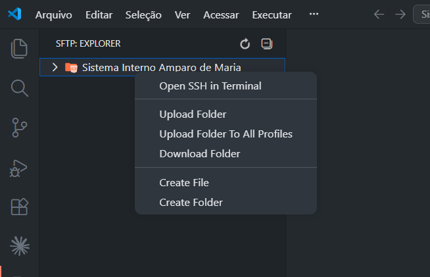Go forward with the right arrow

tap(400, 14)
